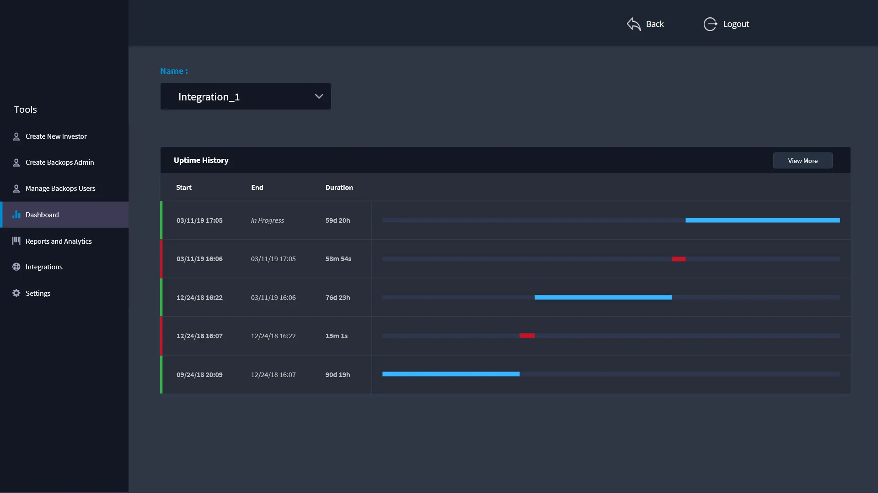The image size is (878, 493).
Task: Click the Start column header
Action: click(184, 188)
